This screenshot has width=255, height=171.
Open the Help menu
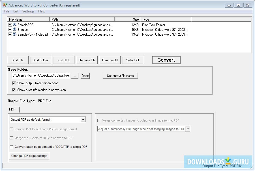click(42, 11)
